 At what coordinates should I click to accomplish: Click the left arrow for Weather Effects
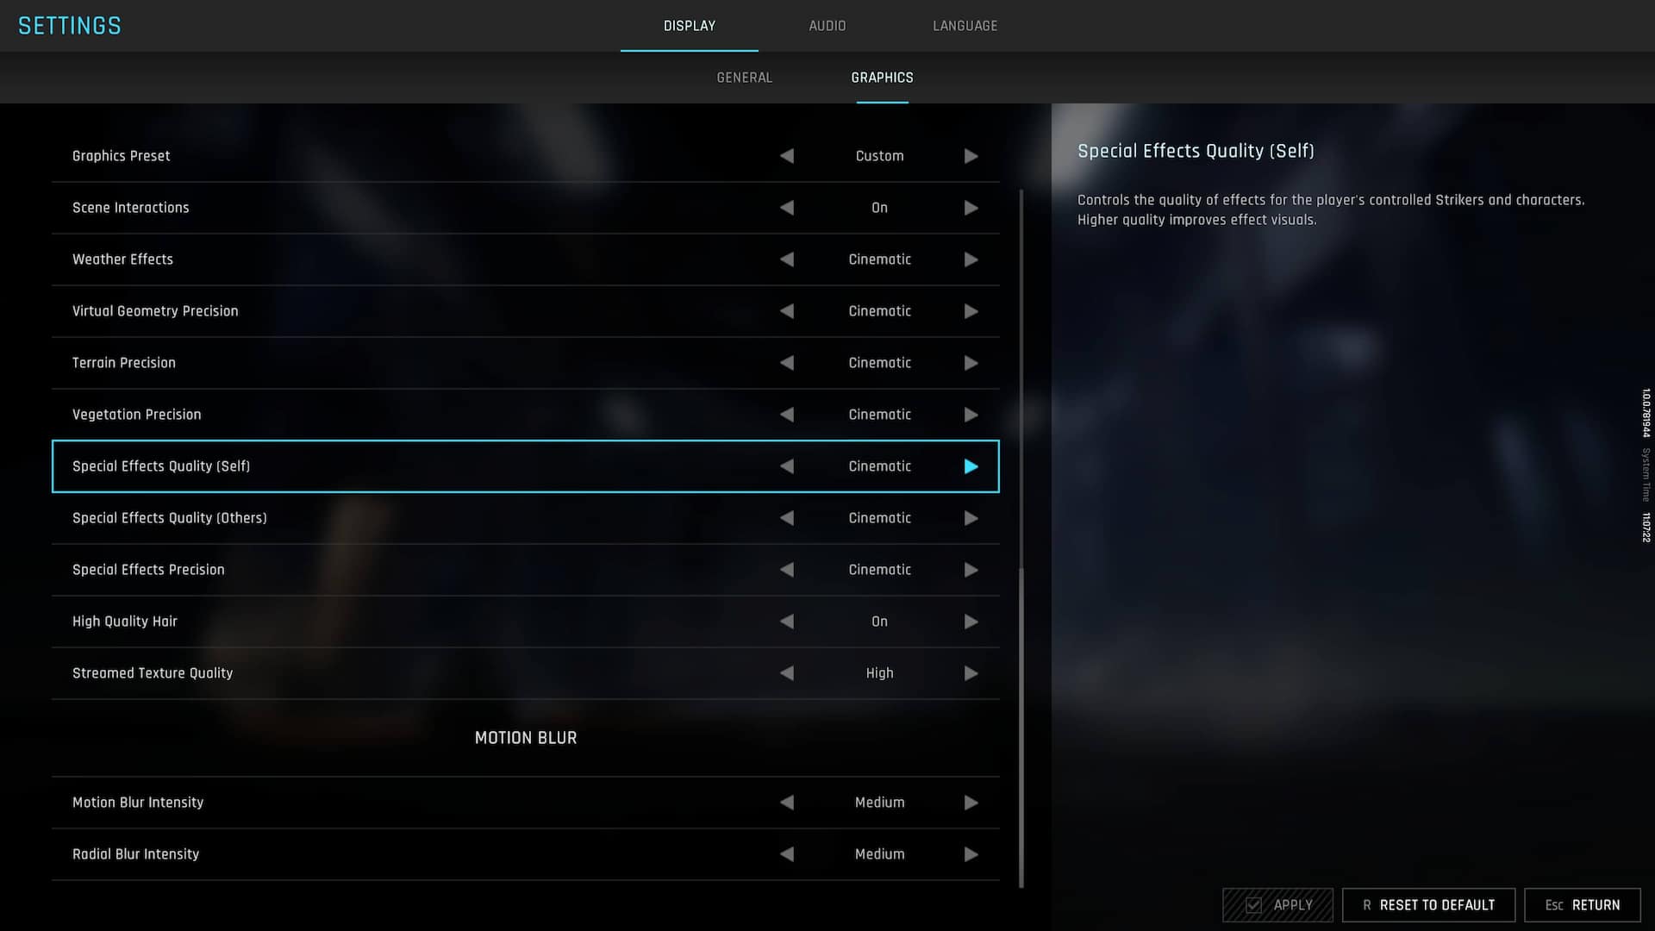[787, 259]
